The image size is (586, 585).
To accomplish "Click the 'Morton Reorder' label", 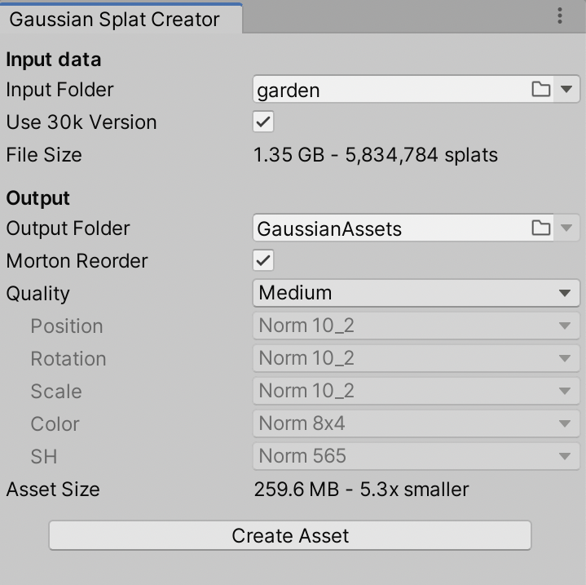I will (x=77, y=261).
